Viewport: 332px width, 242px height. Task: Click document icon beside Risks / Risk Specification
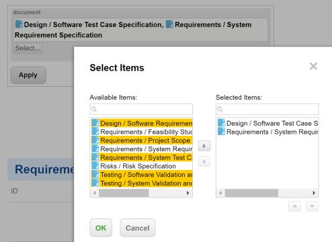pos(95,166)
